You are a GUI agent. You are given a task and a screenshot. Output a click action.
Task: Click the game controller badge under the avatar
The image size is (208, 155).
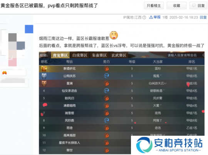coord(5,73)
